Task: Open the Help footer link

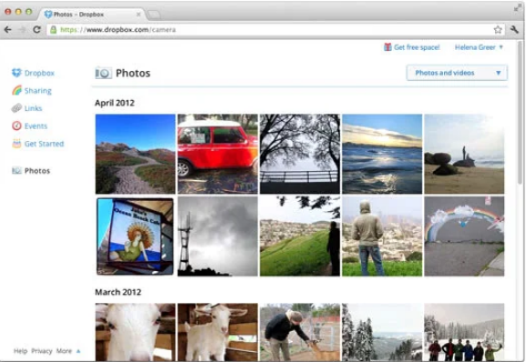Action: tap(20, 351)
